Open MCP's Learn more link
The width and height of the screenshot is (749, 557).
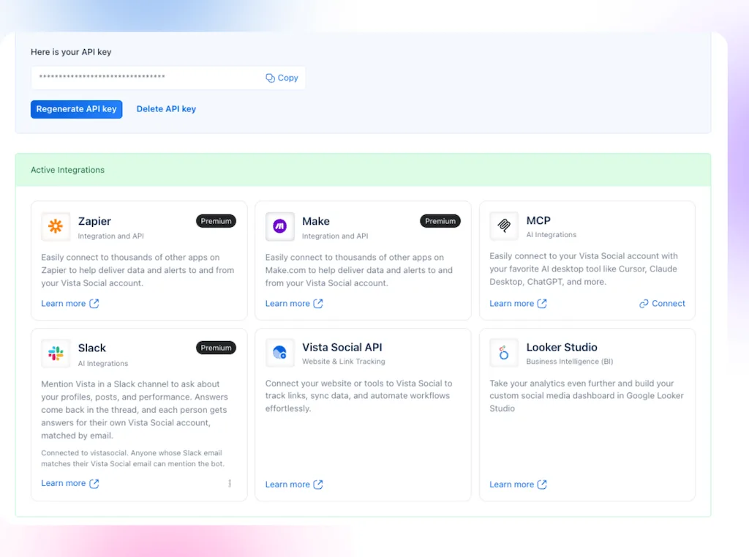pos(511,304)
